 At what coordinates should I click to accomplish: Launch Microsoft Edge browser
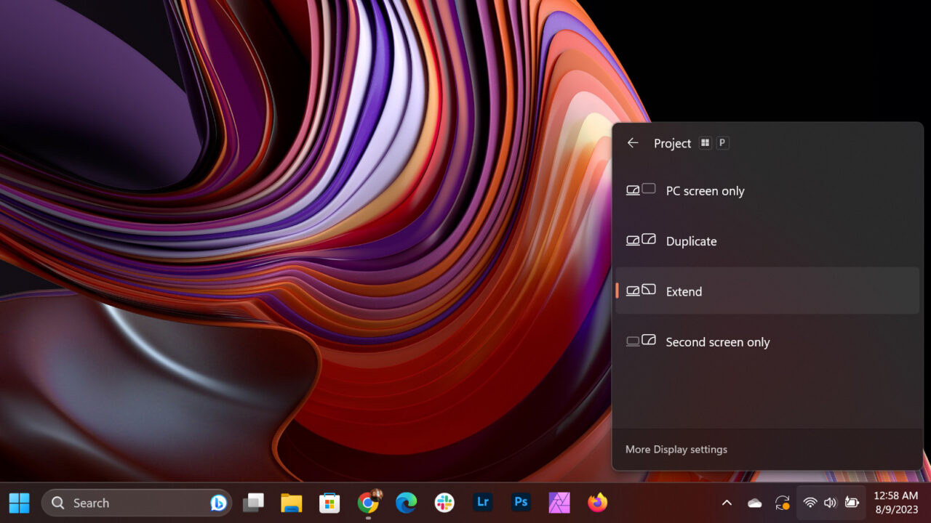point(406,503)
